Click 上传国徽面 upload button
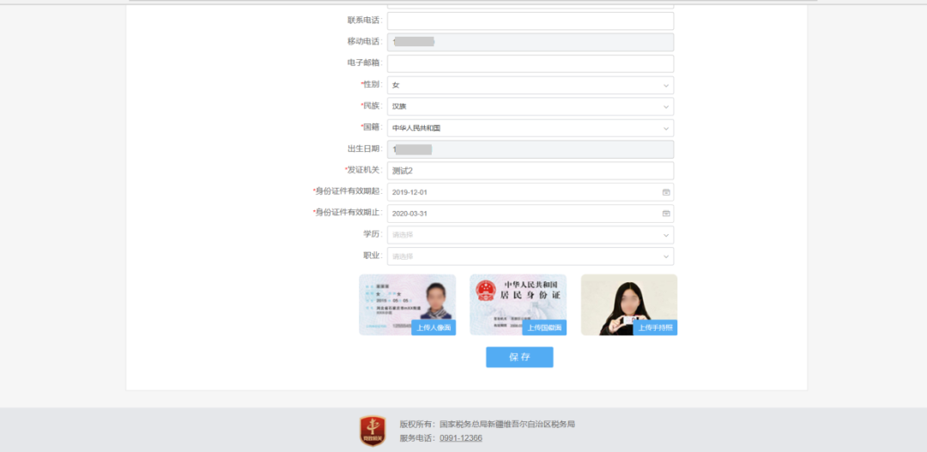The image size is (927, 452). coord(544,328)
